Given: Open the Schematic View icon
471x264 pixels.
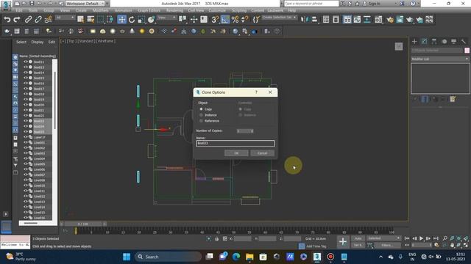Looking at the screenshot, I should [x=367, y=20].
